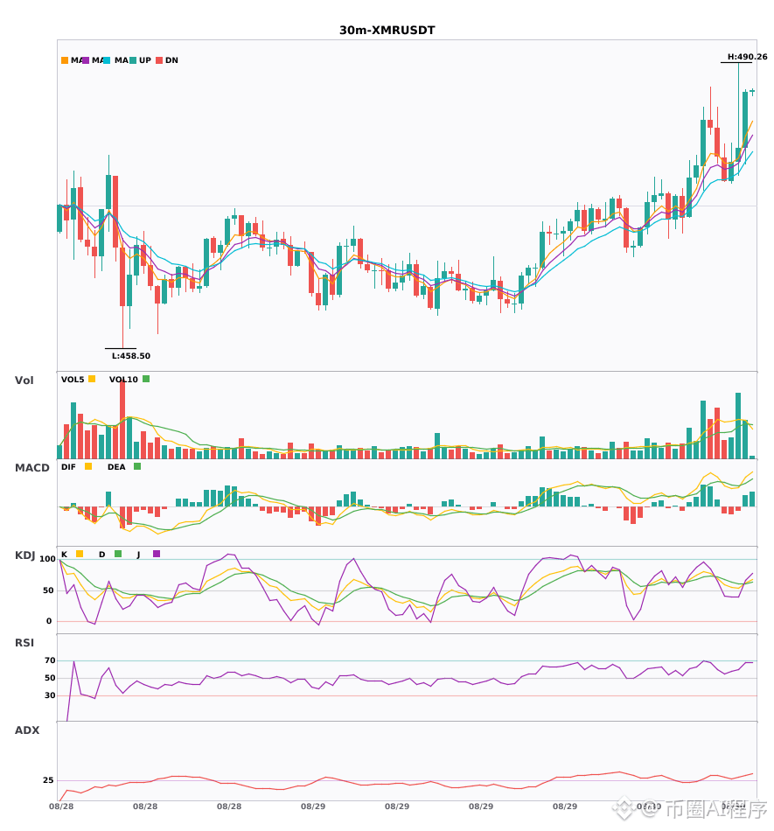Viewport: 774px width, 831px height.
Task: Click the green DEA legend swatch
Action: click(137, 466)
